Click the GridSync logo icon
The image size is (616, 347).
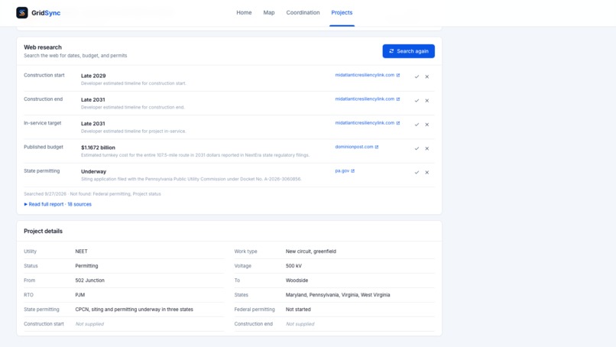(22, 12)
